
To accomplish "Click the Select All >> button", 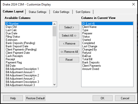I will pos(69,36).
